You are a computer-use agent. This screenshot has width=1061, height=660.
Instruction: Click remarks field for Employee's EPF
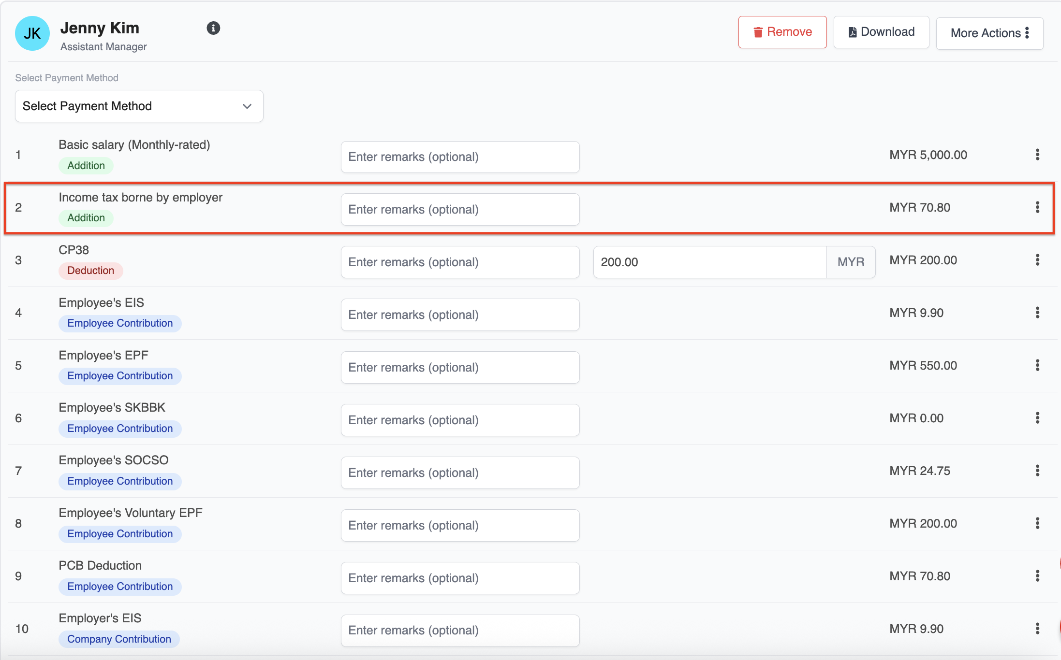click(x=460, y=368)
